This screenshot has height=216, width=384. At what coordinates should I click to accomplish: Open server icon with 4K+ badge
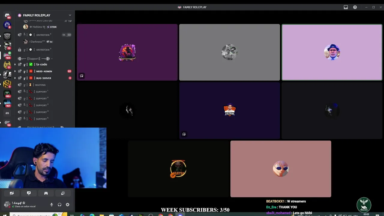pos(7,94)
